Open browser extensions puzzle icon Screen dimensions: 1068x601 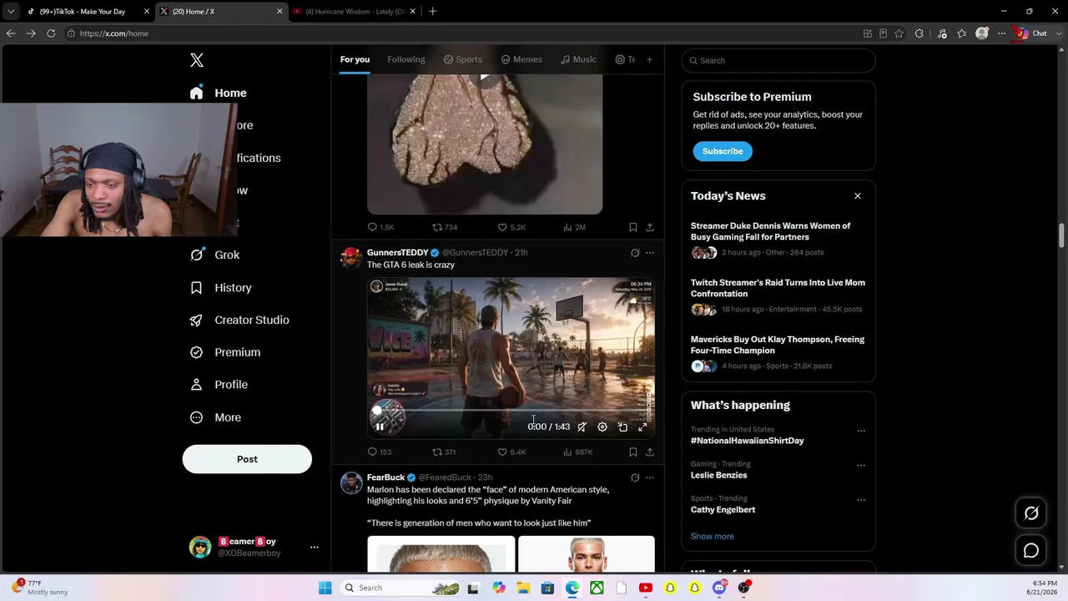click(919, 33)
